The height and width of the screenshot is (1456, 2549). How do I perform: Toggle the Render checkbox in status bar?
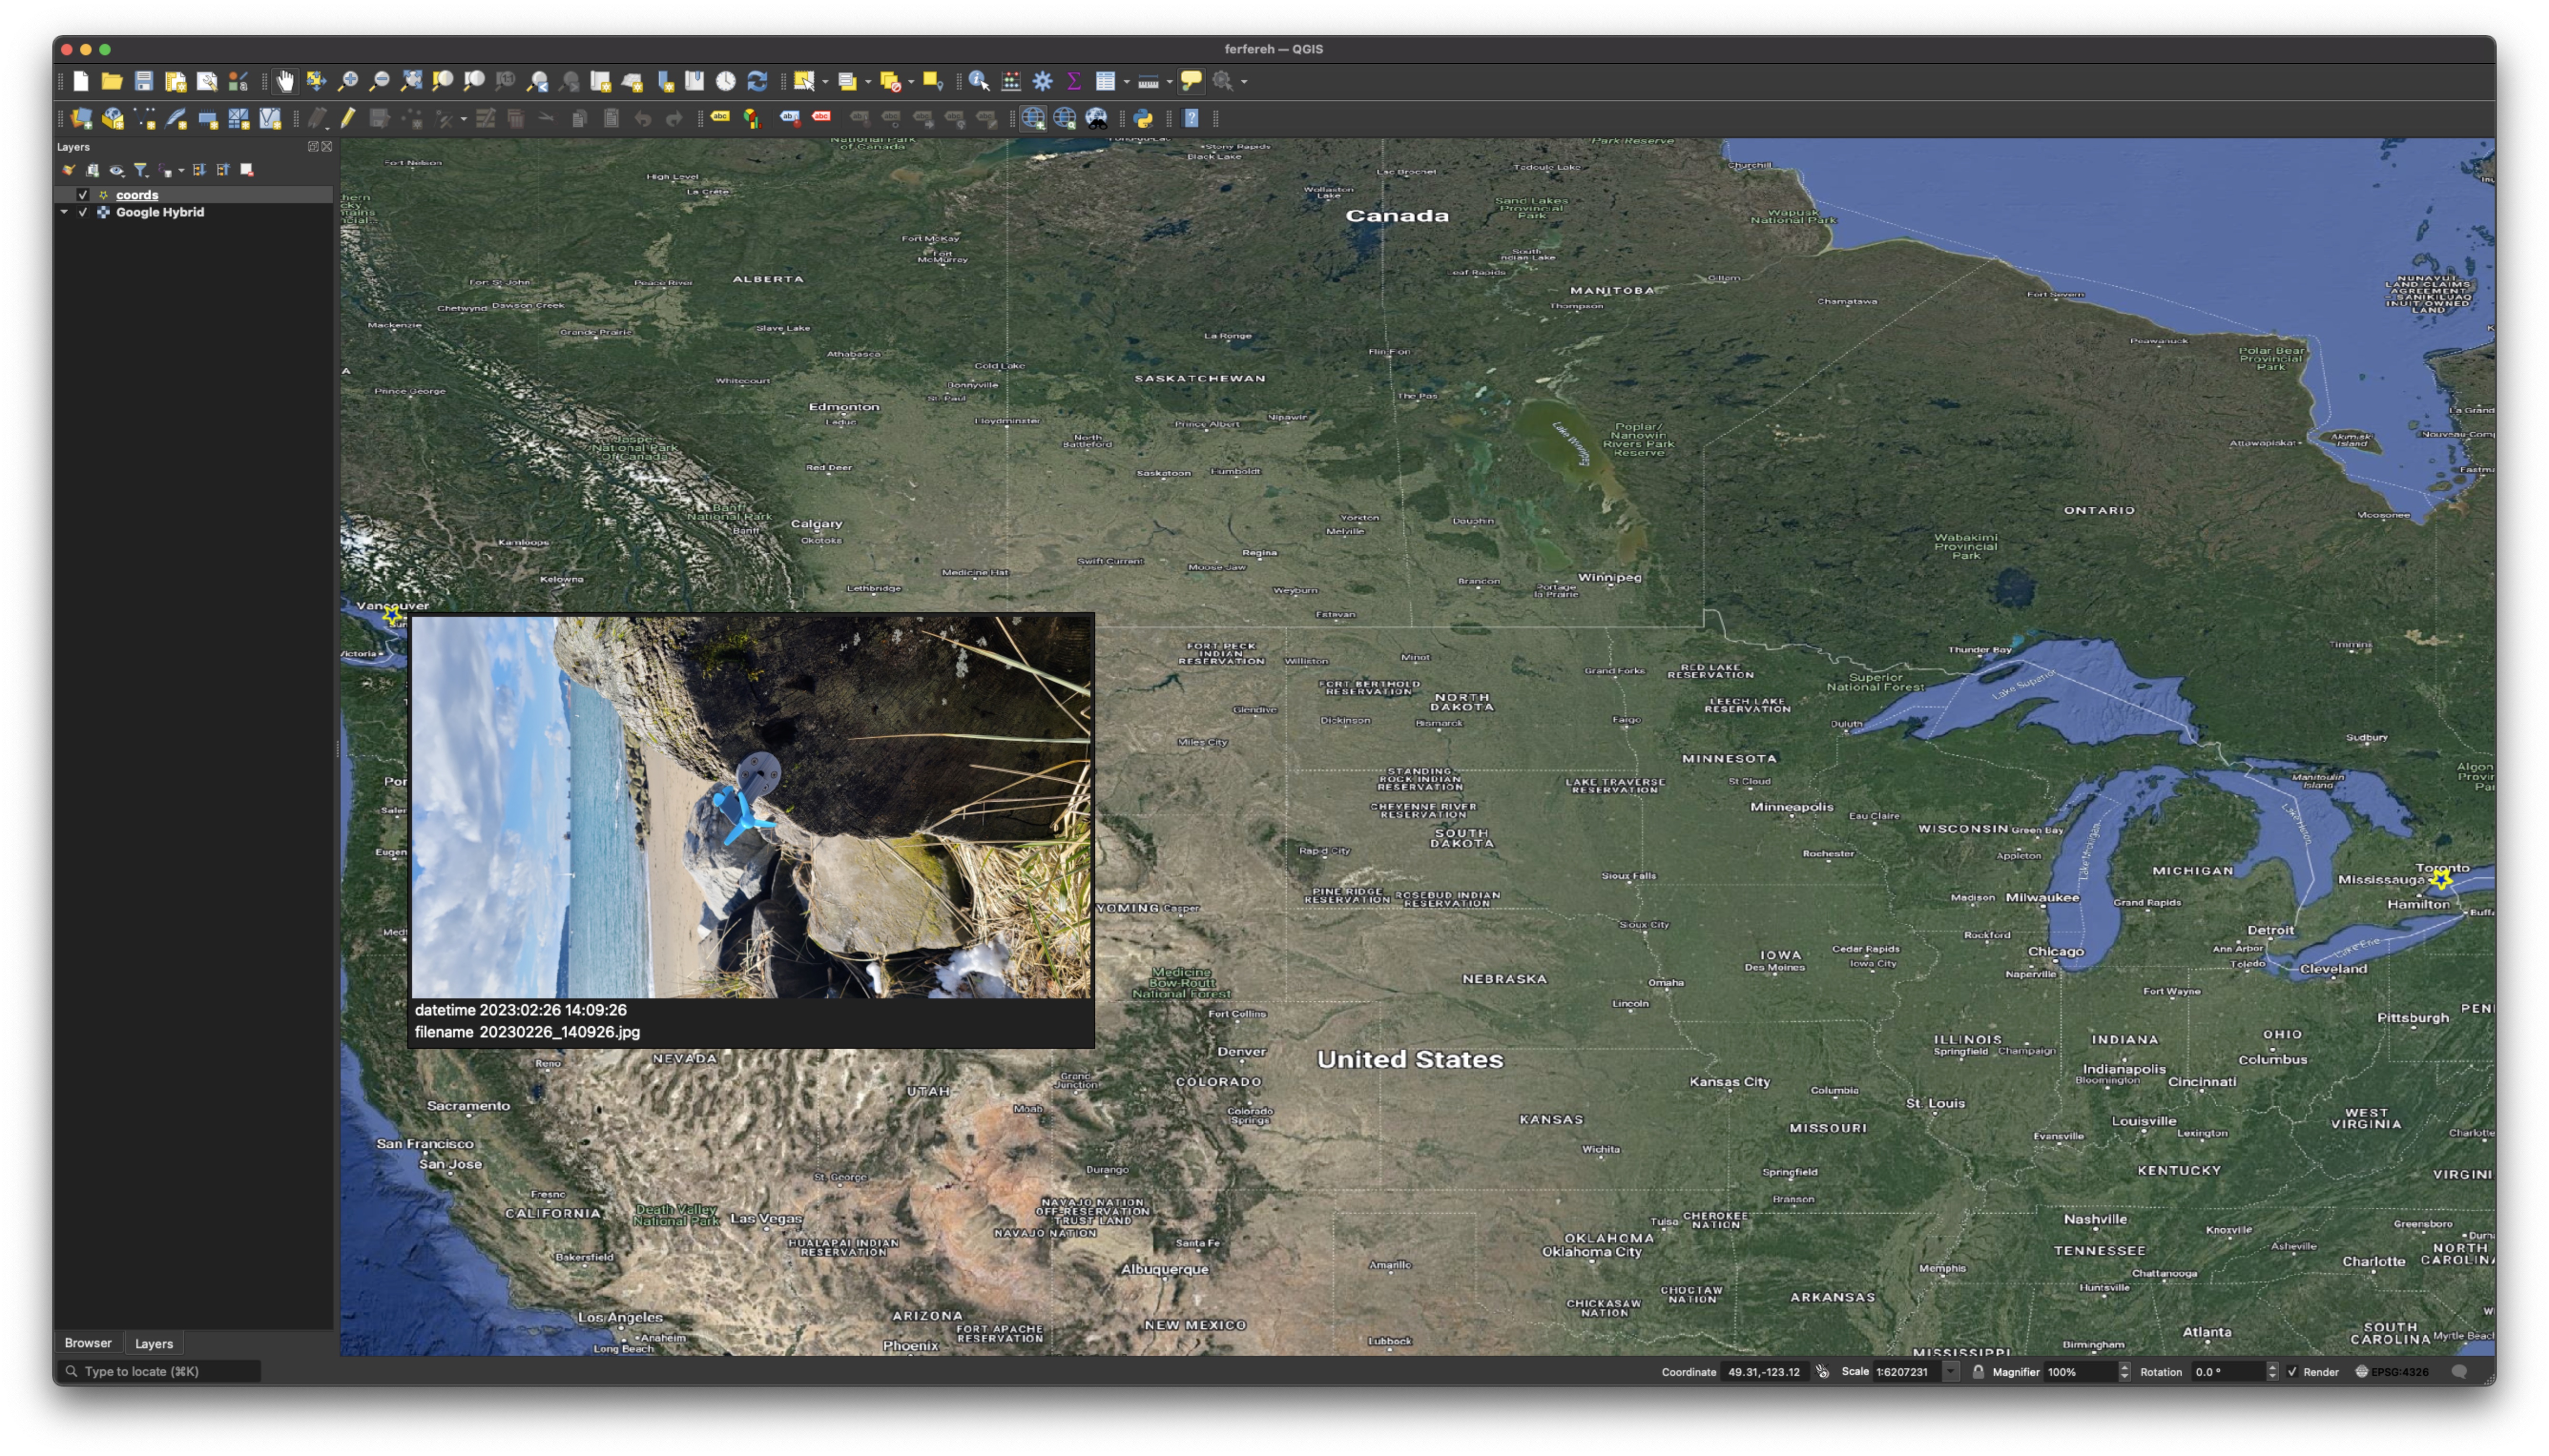2292,1372
